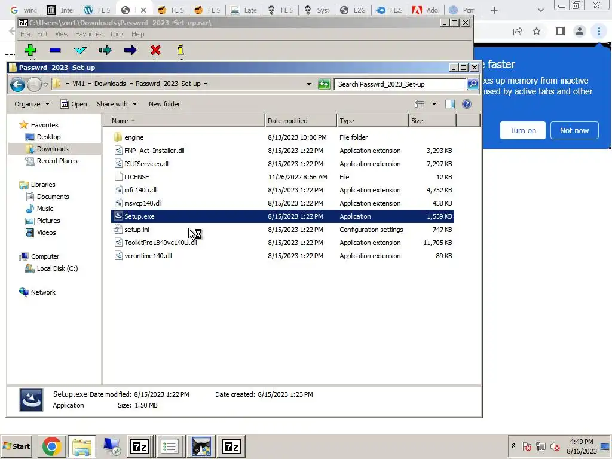Expand the VM1 breadcrumb dropdown

[90, 84]
